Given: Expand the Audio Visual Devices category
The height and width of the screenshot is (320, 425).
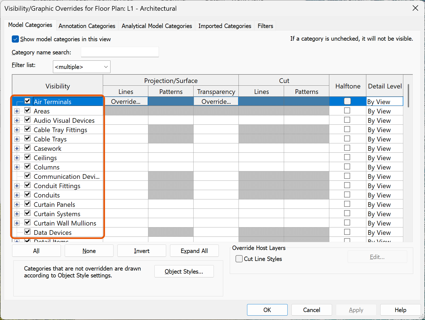Looking at the screenshot, I should pyautogui.click(x=17, y=121).
